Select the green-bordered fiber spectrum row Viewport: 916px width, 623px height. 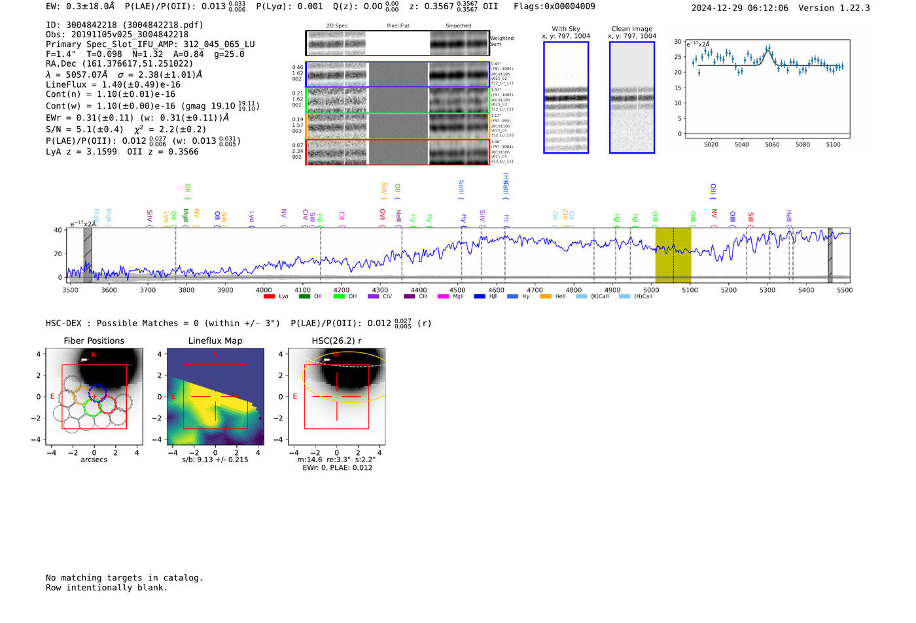click(x=397, y=100)
